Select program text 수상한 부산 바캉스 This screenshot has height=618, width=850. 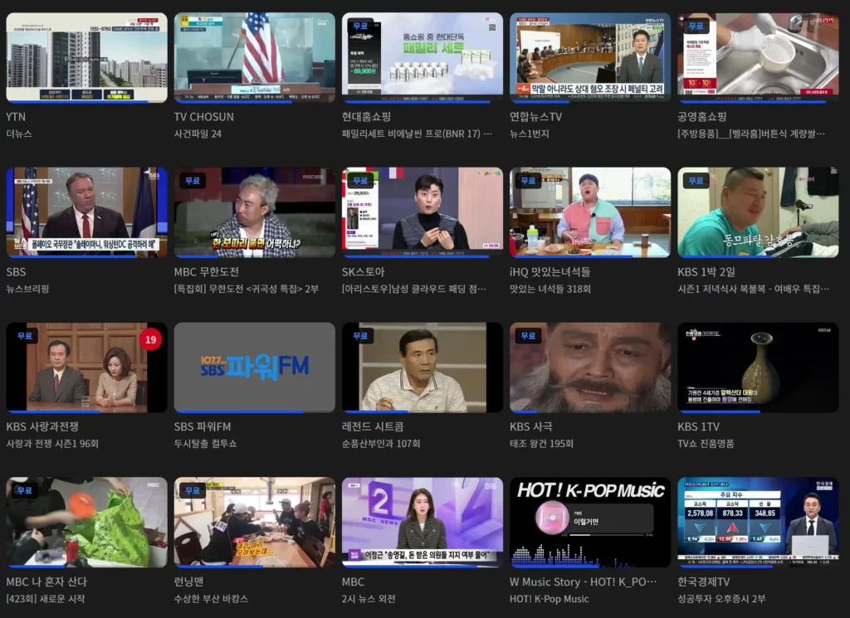(211, 598)
